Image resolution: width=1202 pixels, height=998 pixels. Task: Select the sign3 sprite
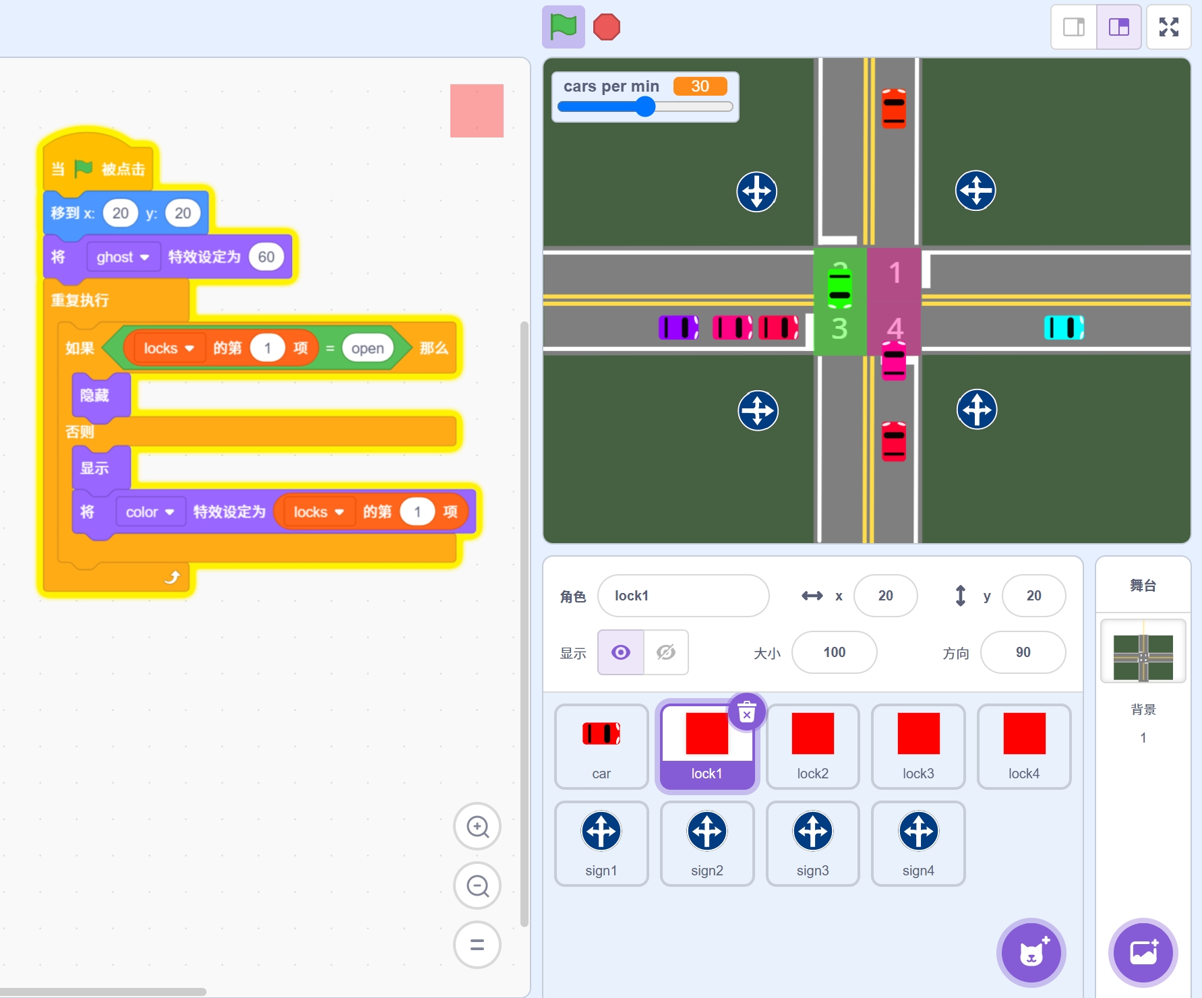[812, 843]
